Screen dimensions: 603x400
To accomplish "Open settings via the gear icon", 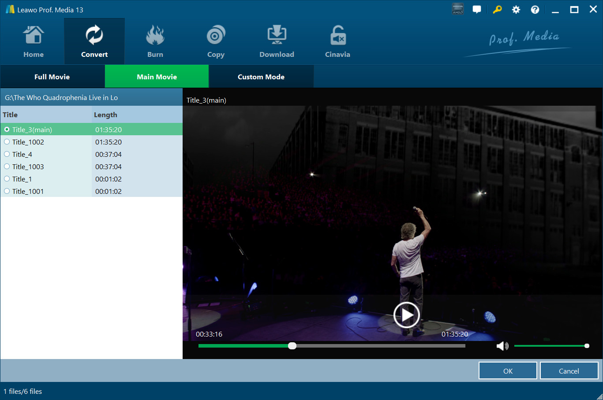I will coord(516,9).
